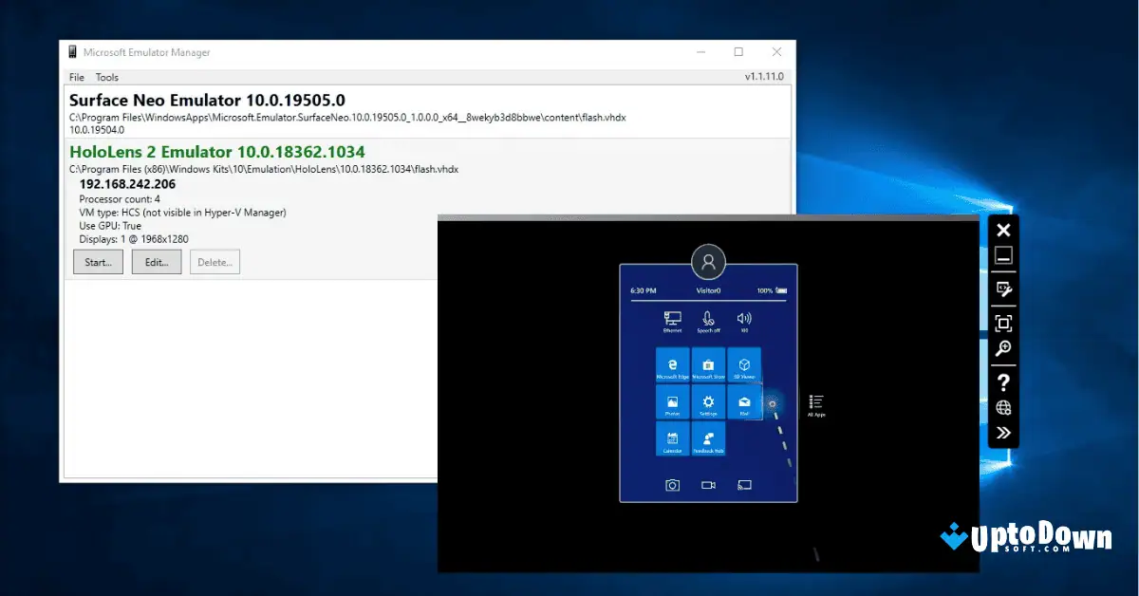This screenshot has width=1139, height=596.
Task: Open the Feedback Hub tile
Action: click(708, 438)
